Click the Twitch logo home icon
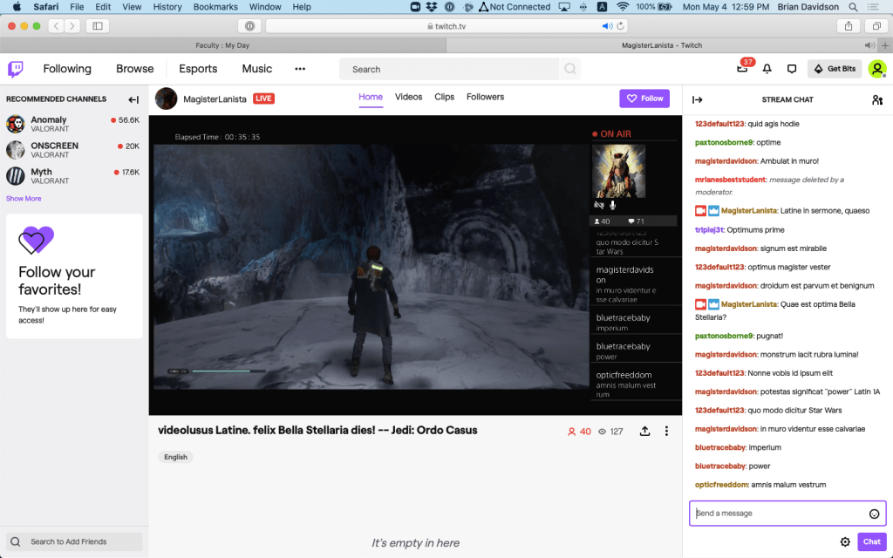Image resolution: width=893 pixels, height=558 pixels. pos(16,69)
